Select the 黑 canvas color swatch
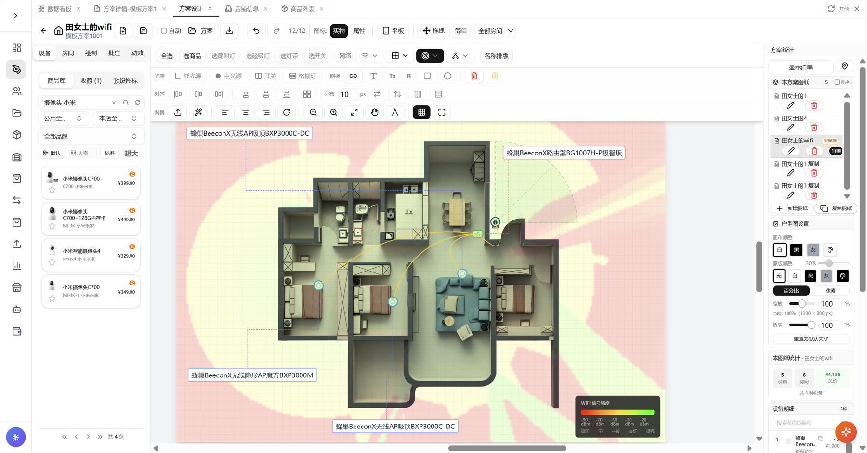This screenshot has width=867, height=453. tap(796, 250)
